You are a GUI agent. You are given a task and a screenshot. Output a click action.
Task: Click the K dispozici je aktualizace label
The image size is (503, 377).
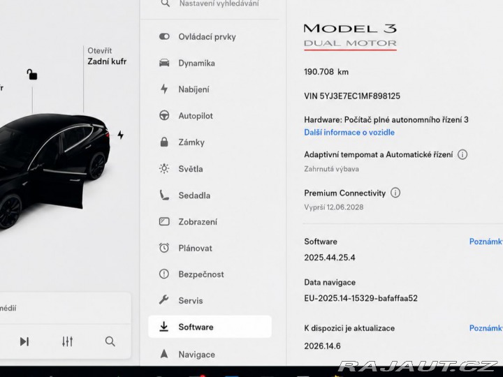point(349,328)
